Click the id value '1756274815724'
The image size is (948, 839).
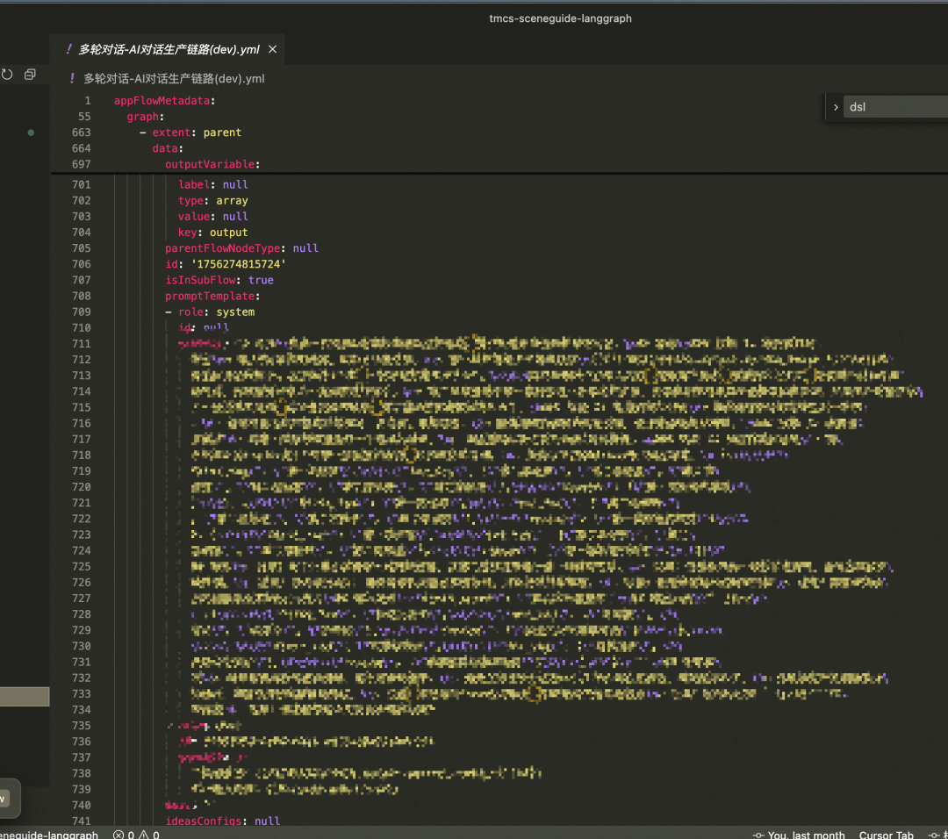(x=238, y=264)
